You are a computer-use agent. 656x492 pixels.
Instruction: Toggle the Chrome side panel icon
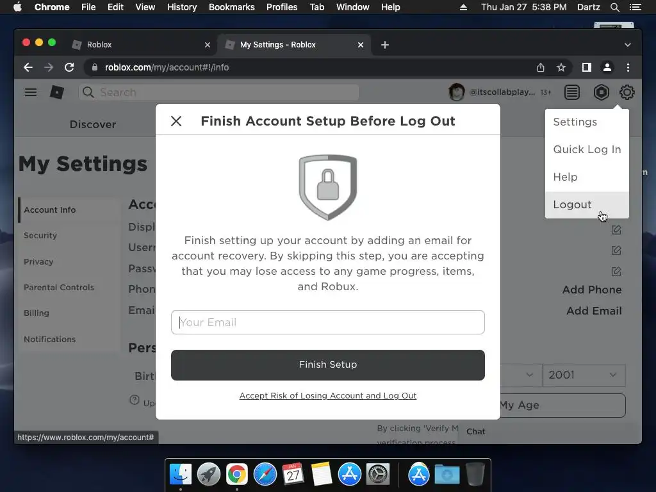pyautogui.click(x=587, y=67)
